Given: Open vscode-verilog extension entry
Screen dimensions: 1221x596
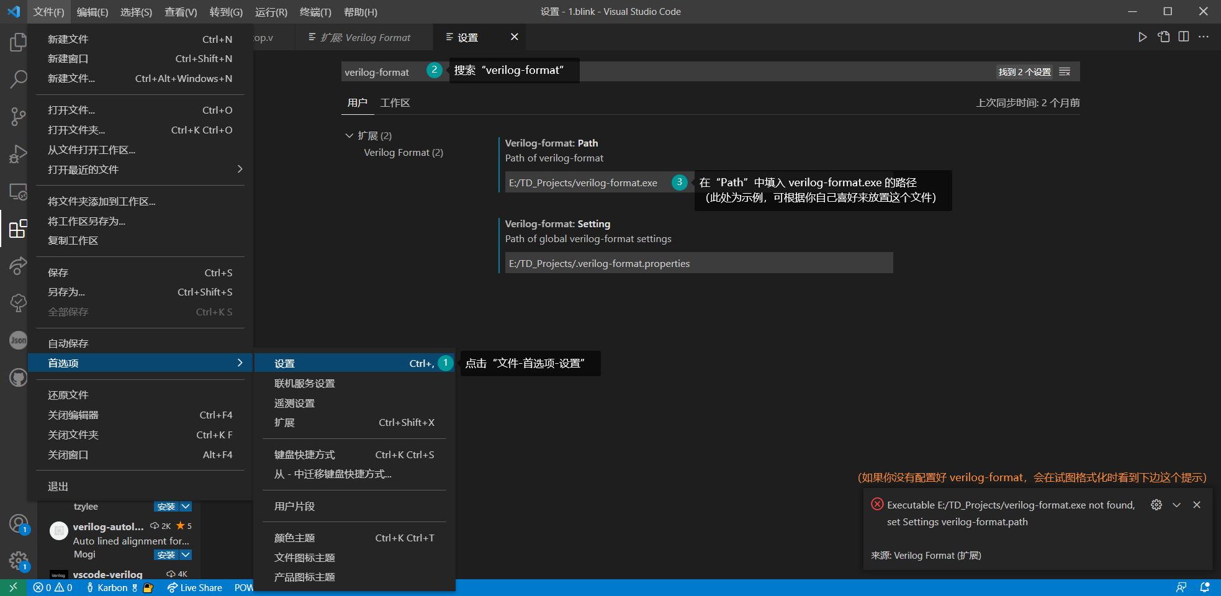Looking at the screenshot, I should 119,574.
